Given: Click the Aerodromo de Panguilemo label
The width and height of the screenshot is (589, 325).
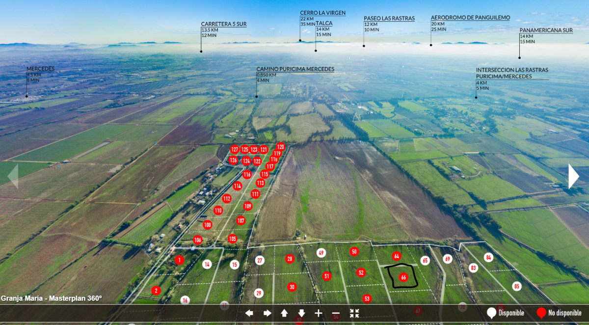Looking at the screenshot, I should 470,18.
